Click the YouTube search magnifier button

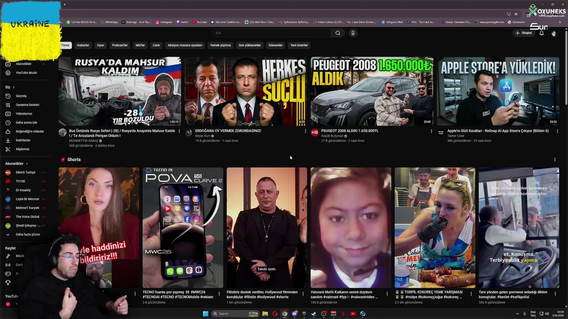click(338, 33)
